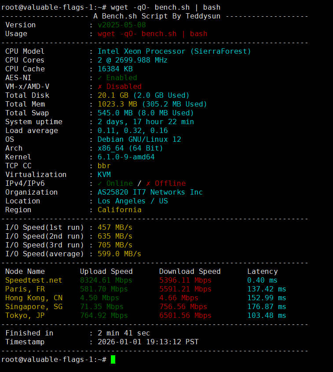Click the green check mark before IPv4 Online
This screenshot has width=333, height=372.
100,184
